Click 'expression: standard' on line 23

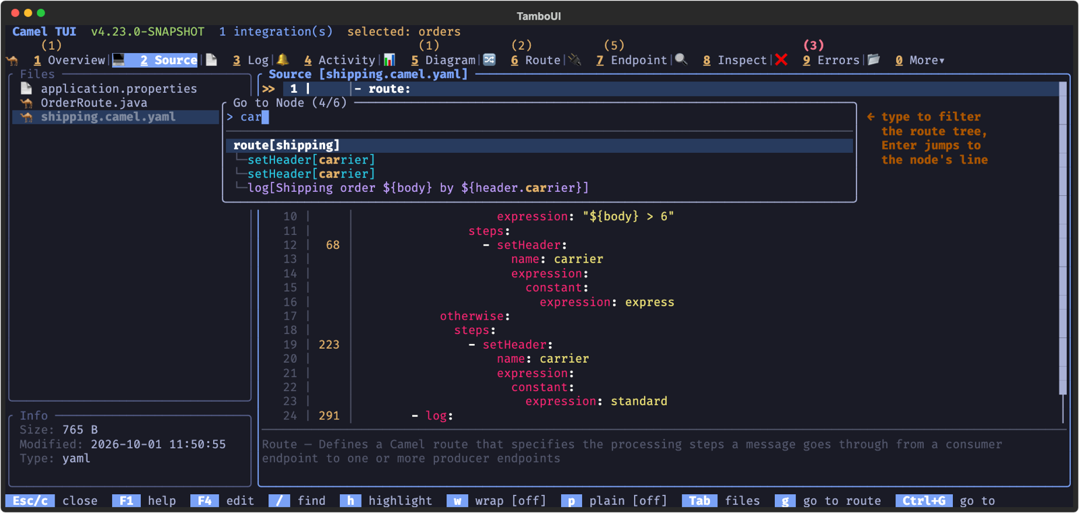[x=596, y=401]
